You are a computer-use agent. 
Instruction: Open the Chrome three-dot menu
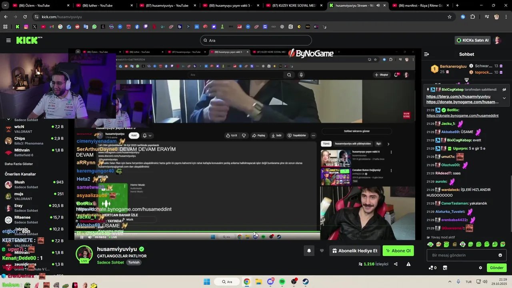pos(506,17)
